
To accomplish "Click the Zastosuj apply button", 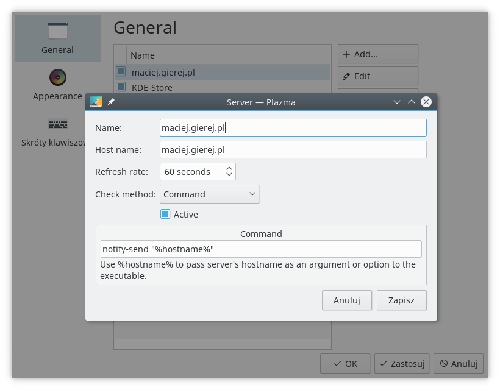I will (x=402, y=364).
